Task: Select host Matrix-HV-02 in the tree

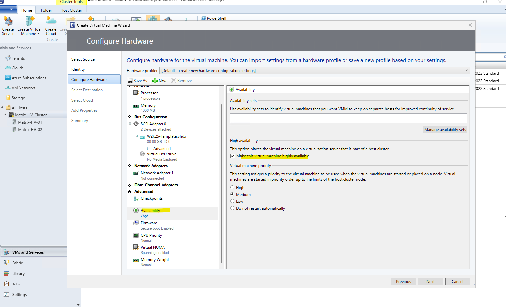Action: coord(30,130)
